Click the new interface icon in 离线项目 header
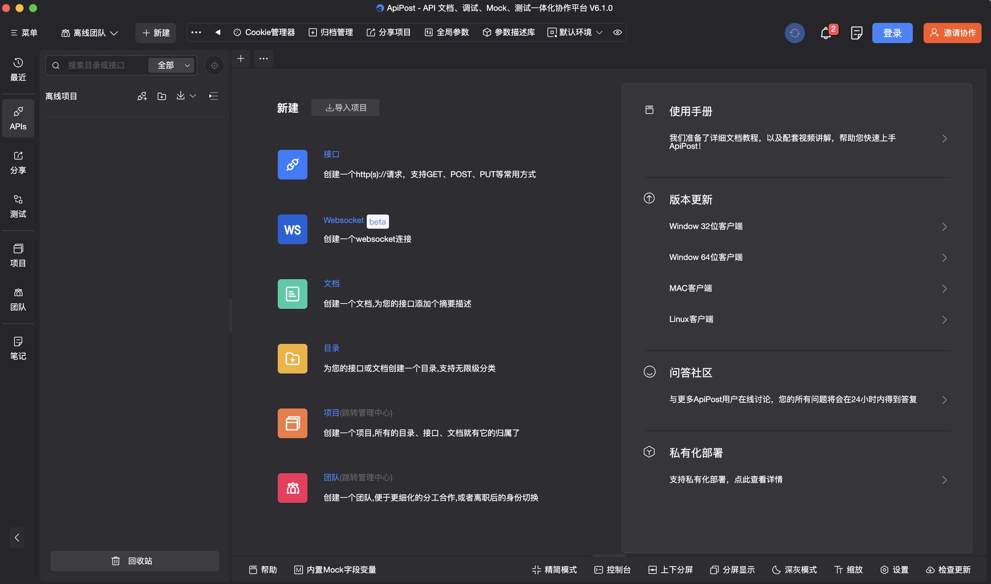This screenshot has width=991, height=584. click(142, 96)
